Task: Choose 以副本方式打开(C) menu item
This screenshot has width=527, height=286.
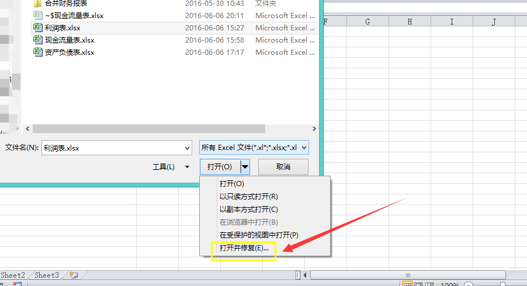Action: click(x=248, y=209)
